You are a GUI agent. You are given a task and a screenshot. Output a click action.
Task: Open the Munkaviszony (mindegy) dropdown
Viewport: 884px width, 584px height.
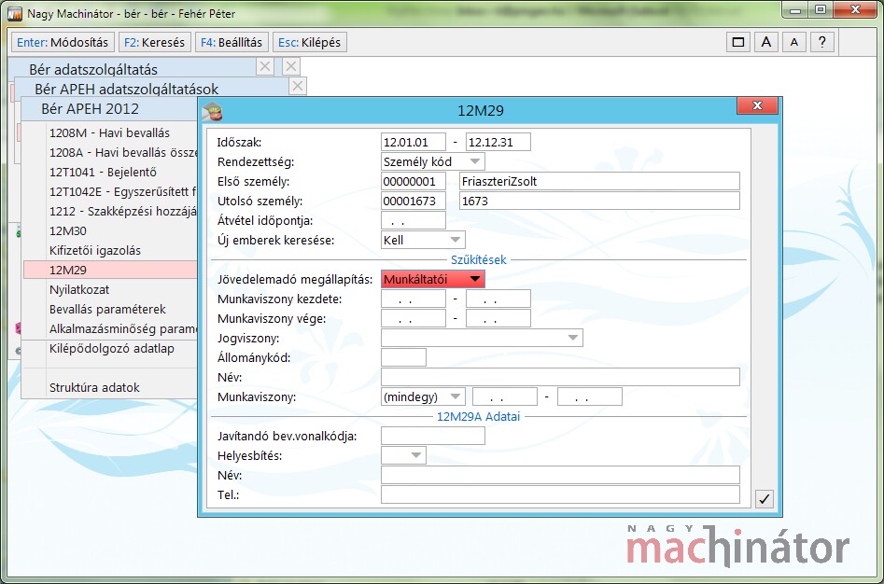[x=423, y=396]
